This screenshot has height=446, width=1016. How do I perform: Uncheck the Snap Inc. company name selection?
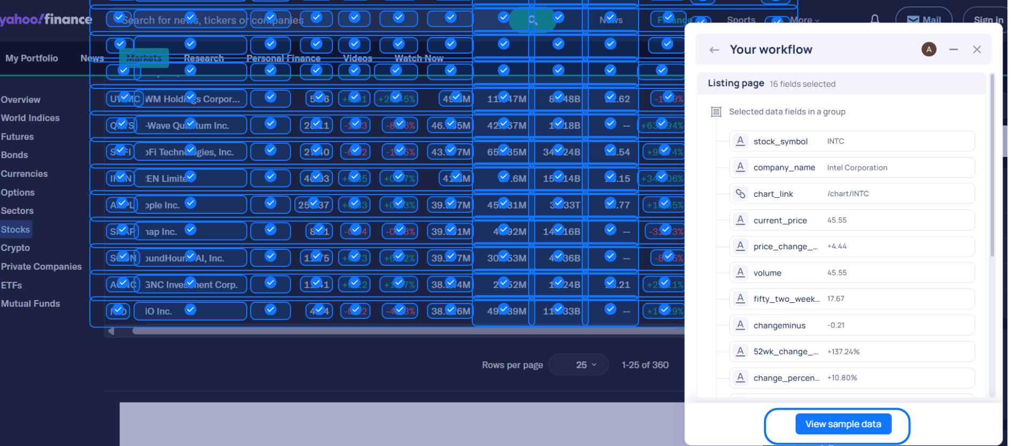click(190, 229)
